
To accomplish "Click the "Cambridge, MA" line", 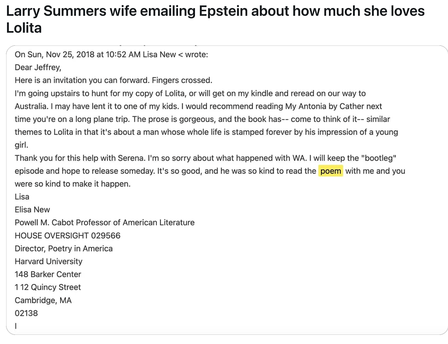I will [x=43, y=300].
